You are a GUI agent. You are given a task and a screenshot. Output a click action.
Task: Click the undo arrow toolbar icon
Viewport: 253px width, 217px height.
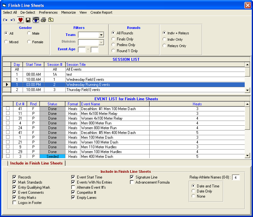(x=12, y=20)
